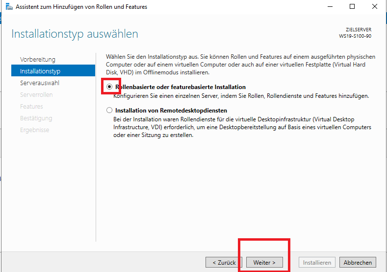
Task: Click the Serverrollen step in sidebar
Action: click(36, 95)
